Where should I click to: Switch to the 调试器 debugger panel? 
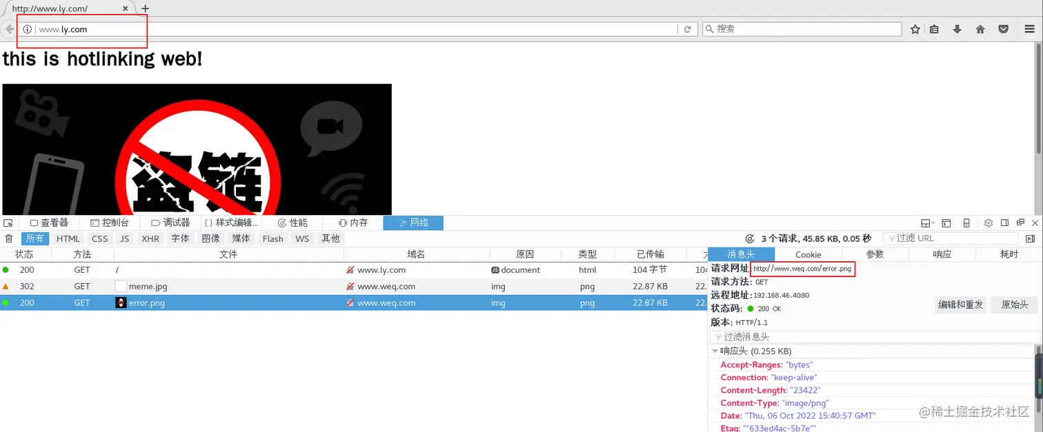[x=170, y=223]
